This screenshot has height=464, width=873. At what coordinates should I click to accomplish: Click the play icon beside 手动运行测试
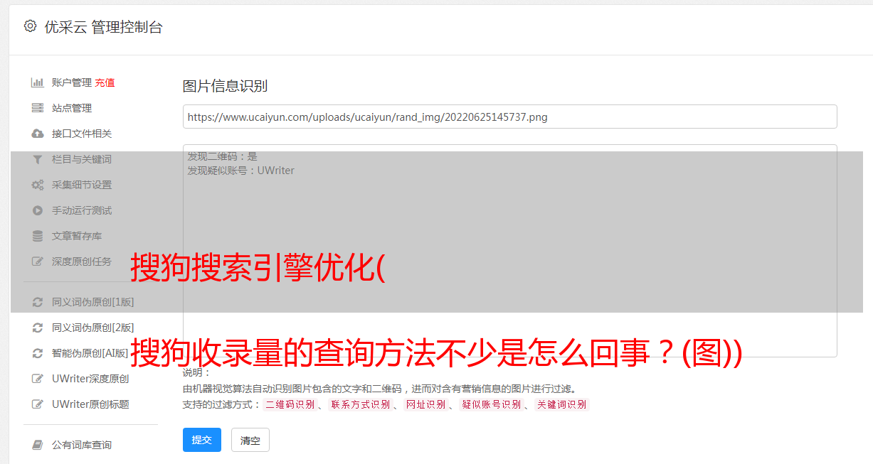38,210
